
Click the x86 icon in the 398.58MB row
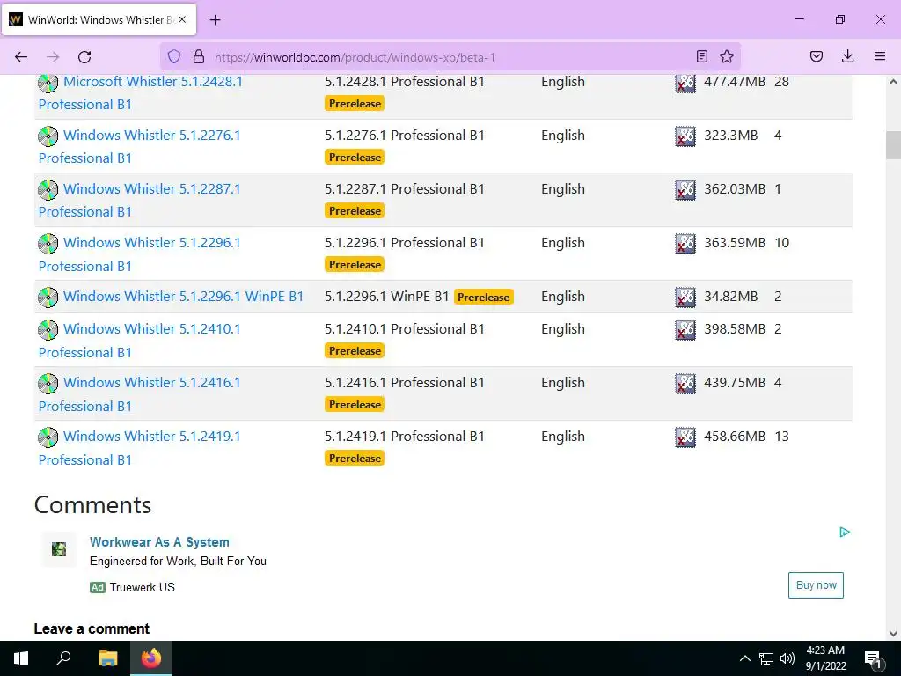pos(685,329)
